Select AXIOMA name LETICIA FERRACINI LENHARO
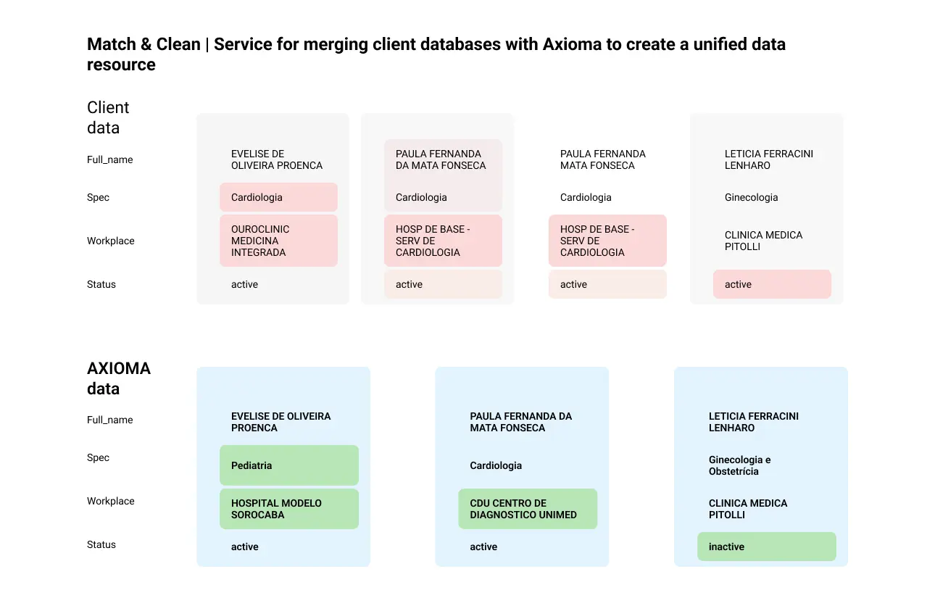 click(754, 422)
